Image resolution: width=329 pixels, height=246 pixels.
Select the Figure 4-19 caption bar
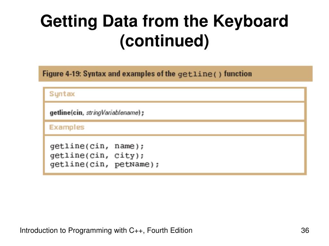175,74
